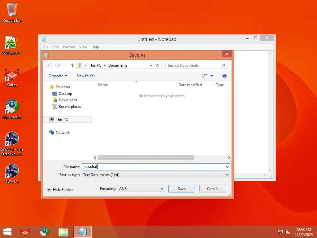Open the recent locations dropdown arrow
The width and height of the screenshot is (317, 238).
65,65
